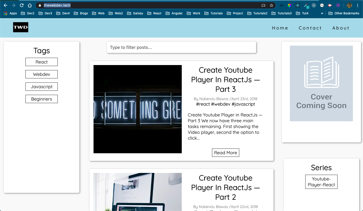Select the Javascript tag button
363x211 pixels.
point(42,87)
